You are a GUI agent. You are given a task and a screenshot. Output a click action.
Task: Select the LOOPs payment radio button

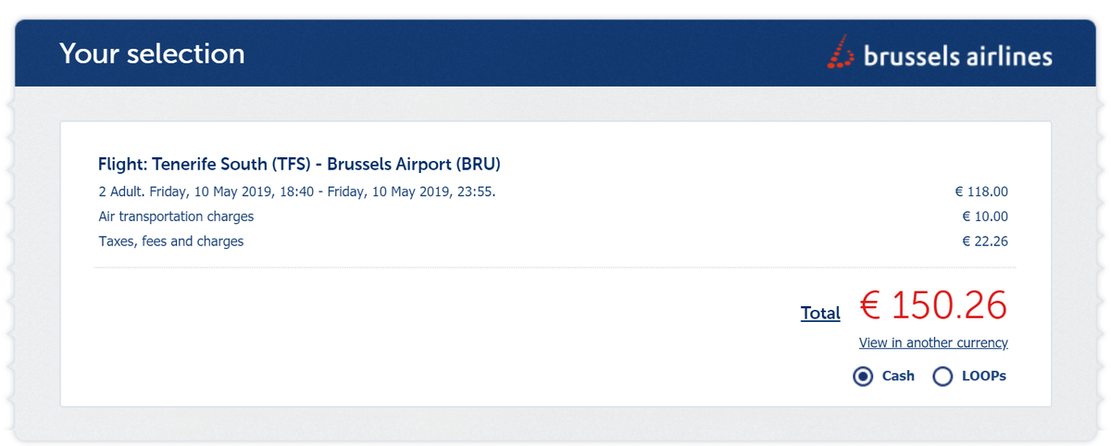click(x=942, y=377)
